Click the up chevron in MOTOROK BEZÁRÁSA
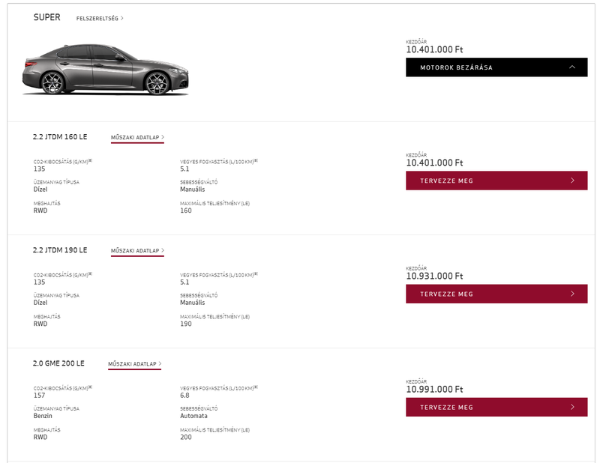 [572, 67]
